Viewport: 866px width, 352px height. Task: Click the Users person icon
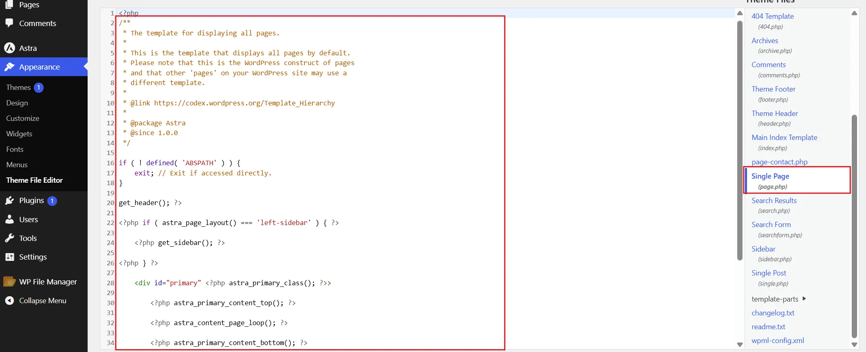click(9, 219)
